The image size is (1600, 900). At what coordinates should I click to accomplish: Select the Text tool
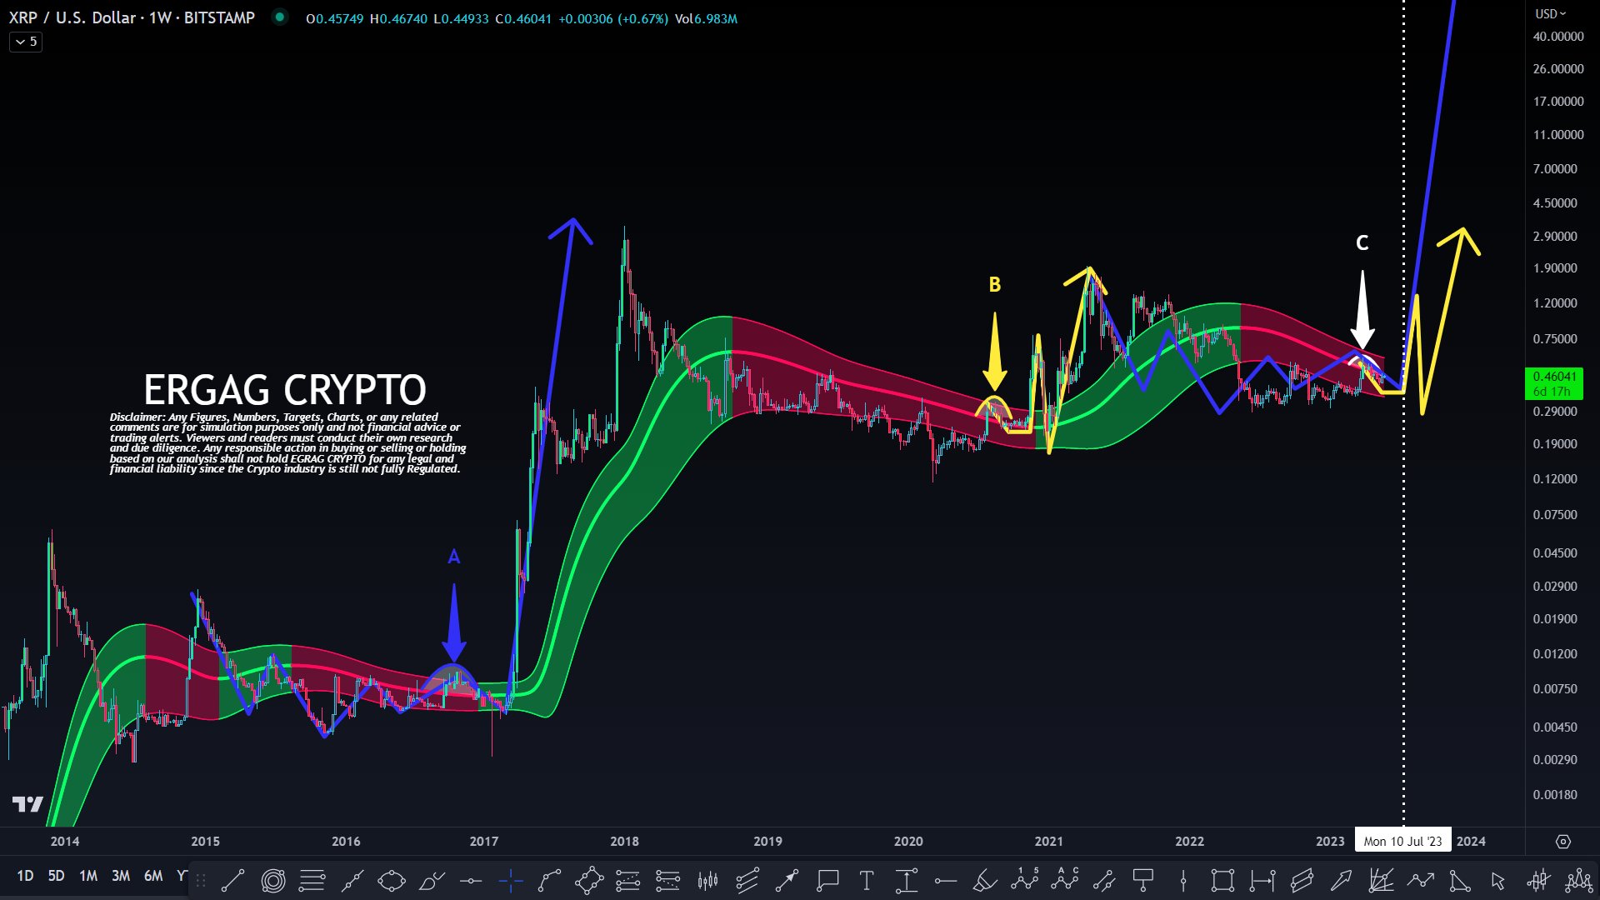click(867, 880)
